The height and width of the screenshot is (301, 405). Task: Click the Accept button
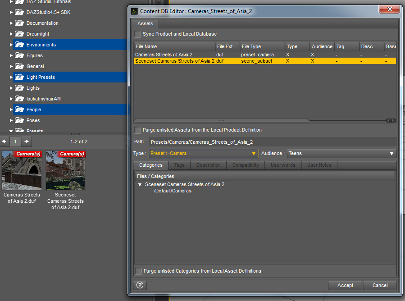click(x=346, y=285)
